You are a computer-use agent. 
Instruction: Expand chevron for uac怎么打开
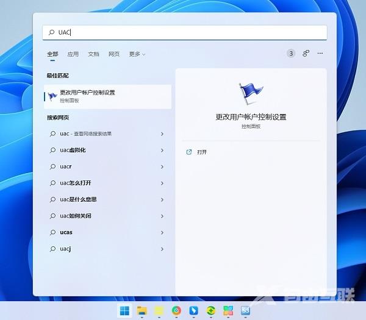162,183
